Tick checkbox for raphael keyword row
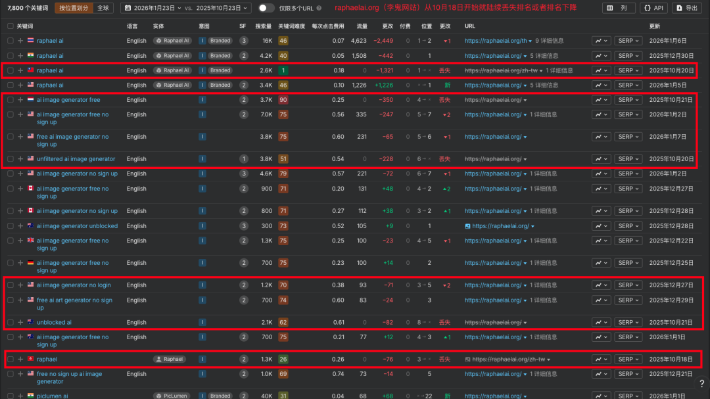710x399 pixels. point(11,359)
